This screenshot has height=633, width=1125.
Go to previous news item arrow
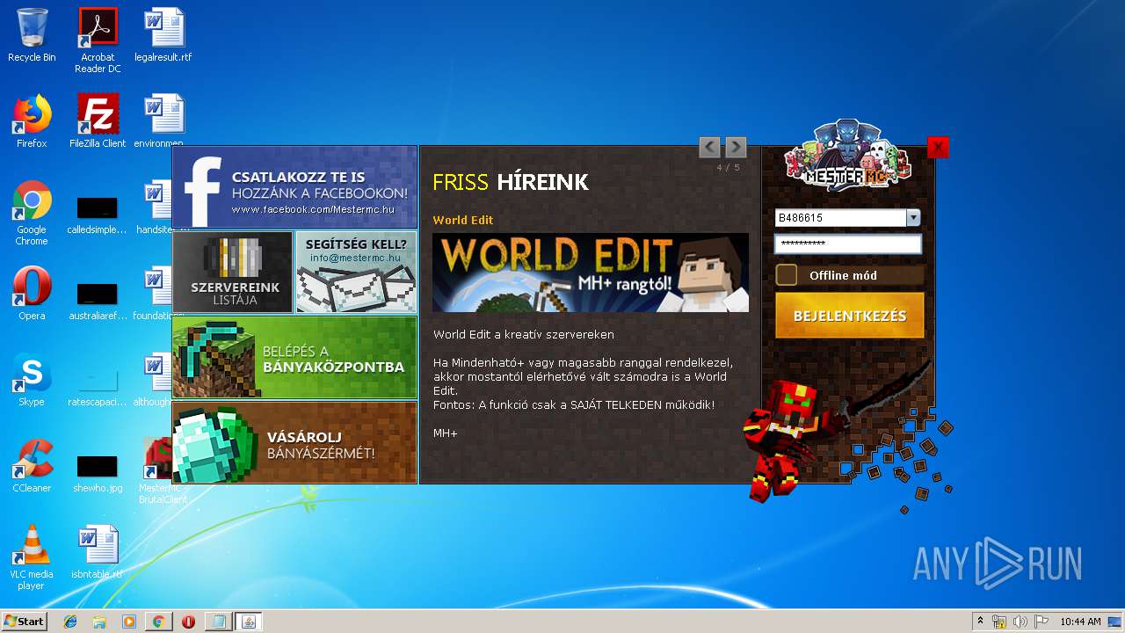pyautogui.click(x=709, y=147)
